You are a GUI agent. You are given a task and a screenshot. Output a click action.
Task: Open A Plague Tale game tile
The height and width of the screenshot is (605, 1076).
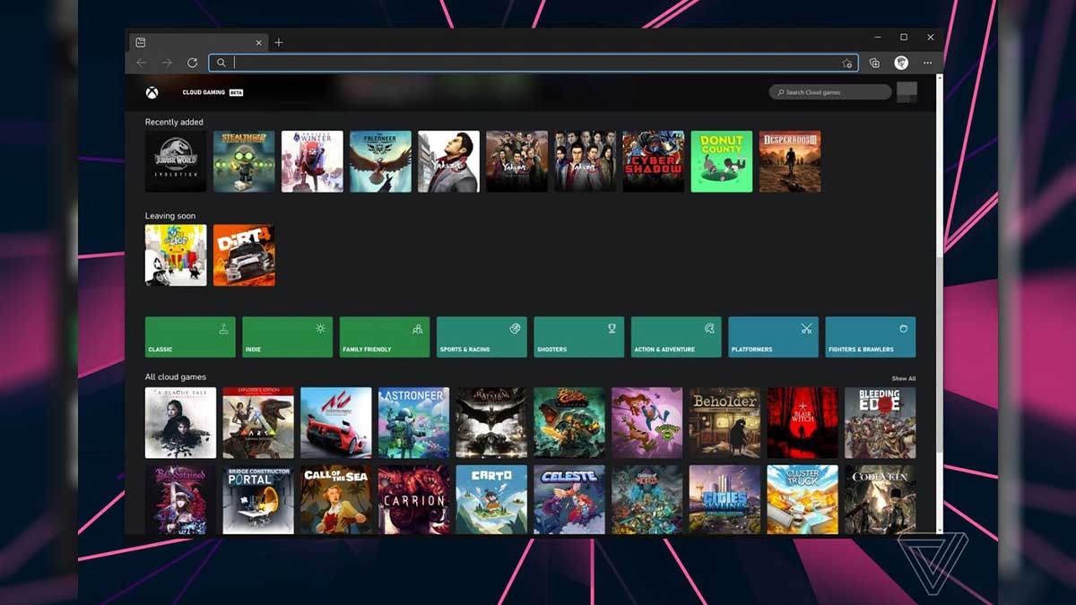click(x=180, y=423)
